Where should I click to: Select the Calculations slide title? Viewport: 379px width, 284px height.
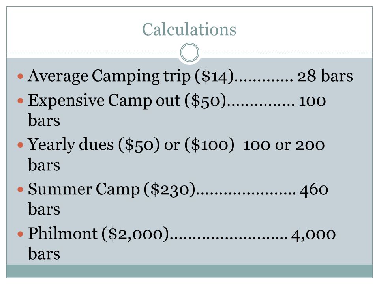pos(189,29)
